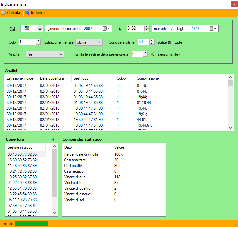Decrease sestine limit value

[145, 55]
